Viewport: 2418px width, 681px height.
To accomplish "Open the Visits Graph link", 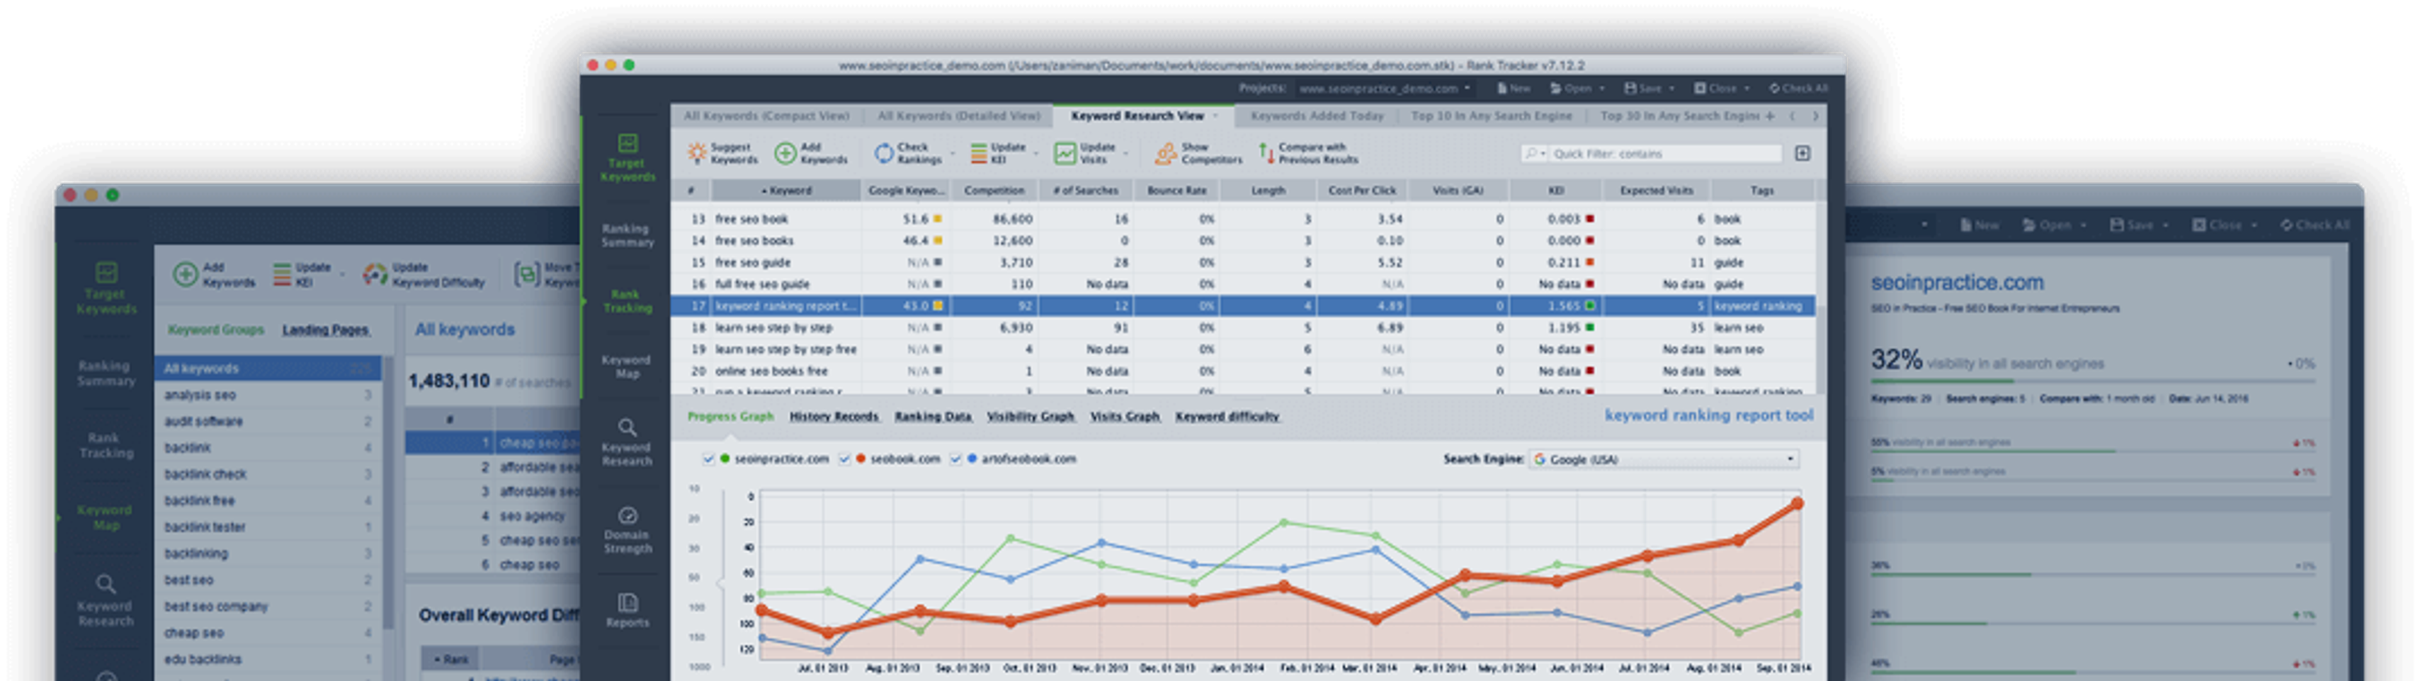I will [1125, 417].
